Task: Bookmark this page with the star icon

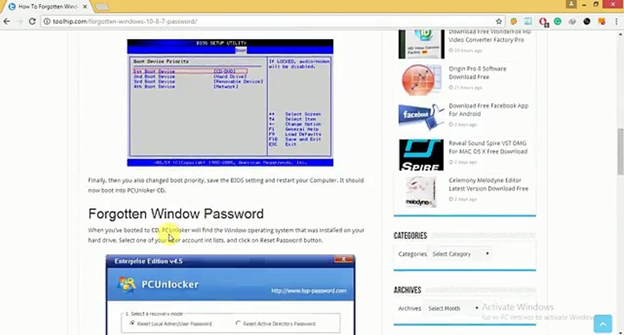Action: pos(499,21)
